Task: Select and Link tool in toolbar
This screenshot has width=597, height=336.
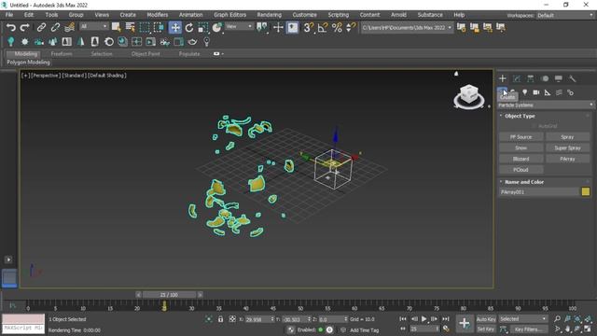Action: [41, 27]
